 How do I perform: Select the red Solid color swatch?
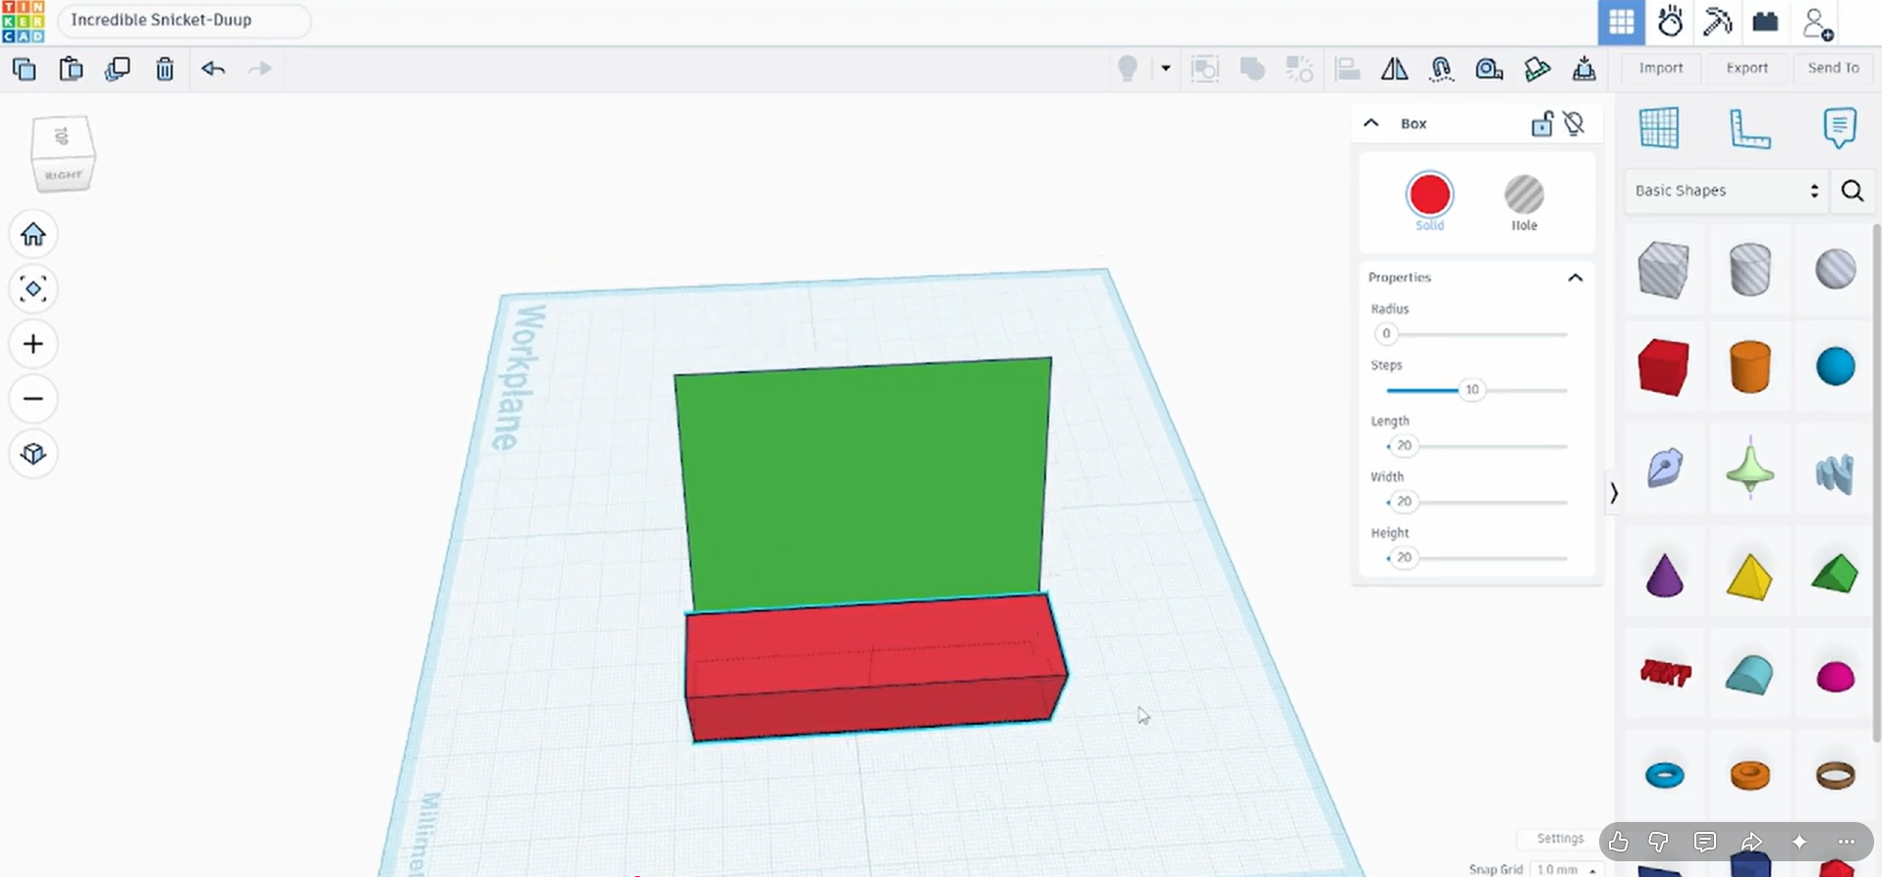(x=1429, y=194)
